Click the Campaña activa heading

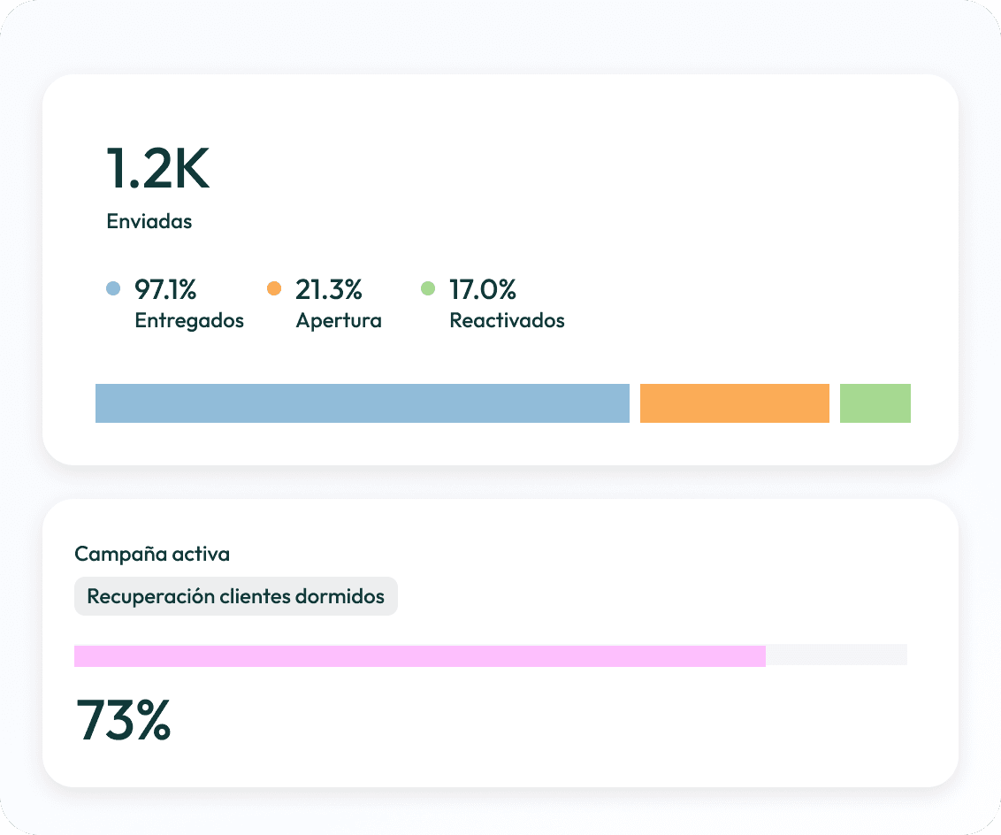152,554
